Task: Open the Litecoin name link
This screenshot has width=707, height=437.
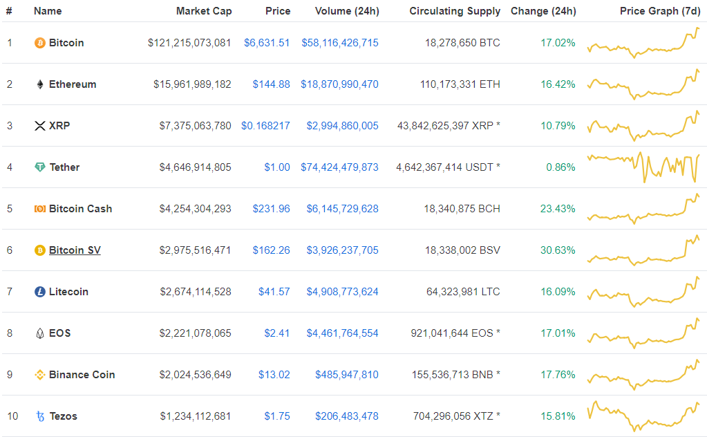Action: (68, 292)
